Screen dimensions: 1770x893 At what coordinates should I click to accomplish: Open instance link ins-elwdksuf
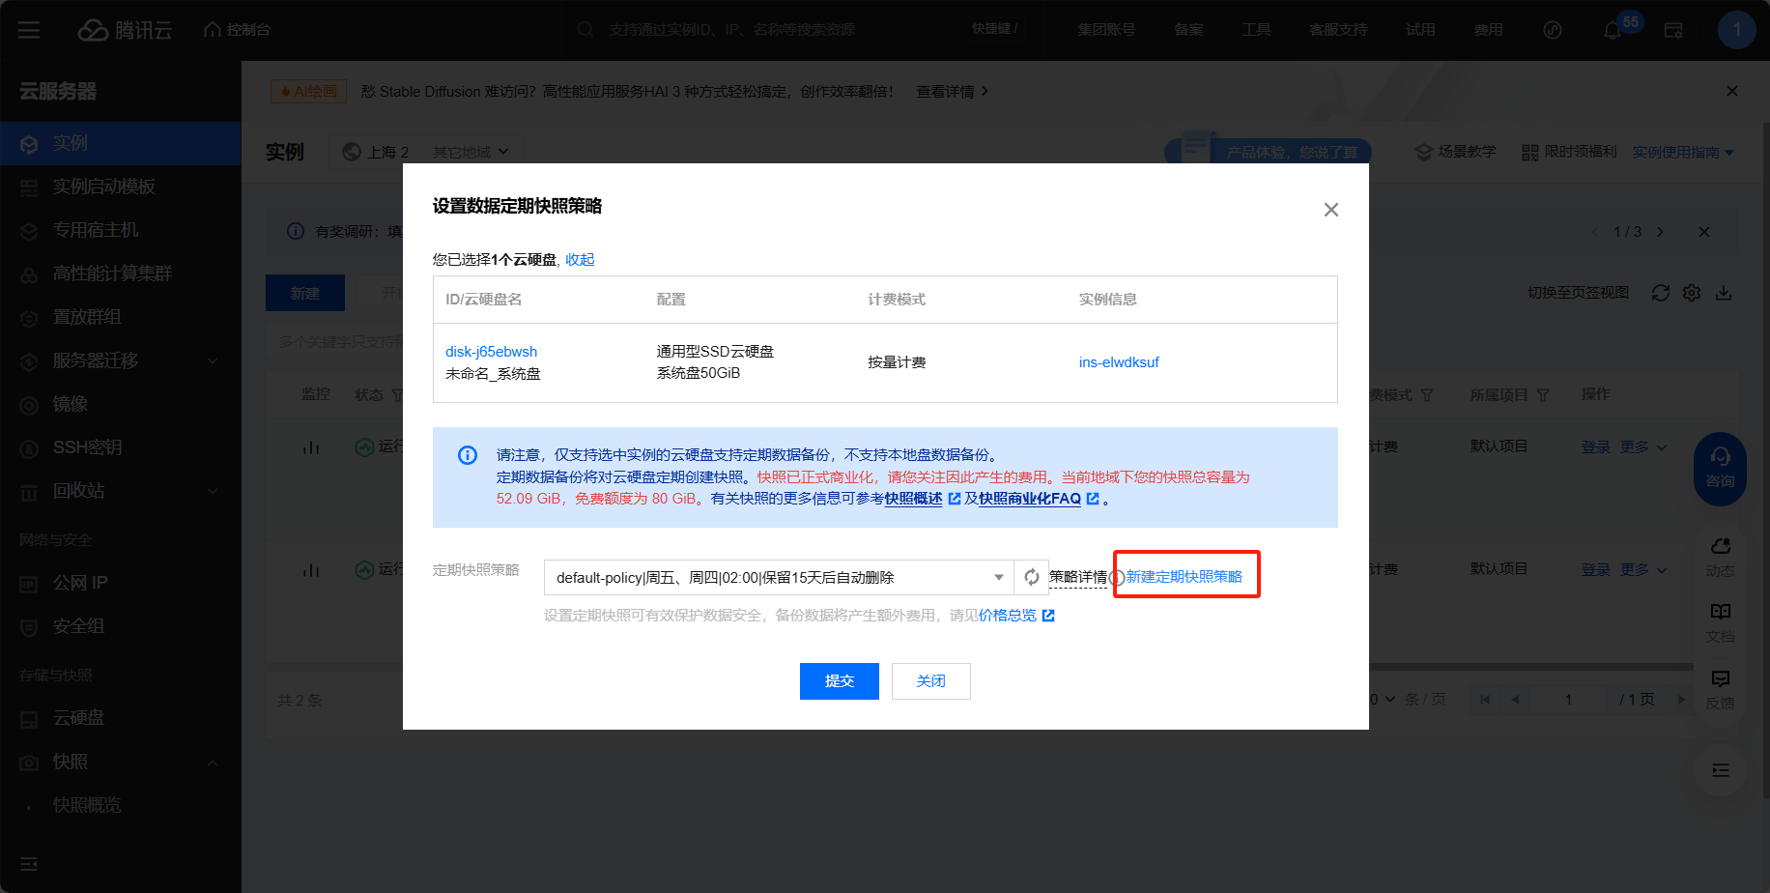[x=1119, y=362]
